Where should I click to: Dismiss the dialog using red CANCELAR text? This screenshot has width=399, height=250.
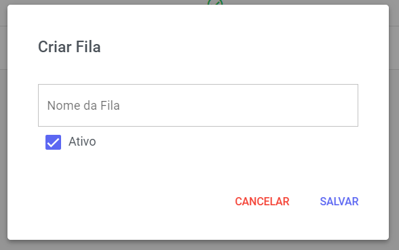262,201
